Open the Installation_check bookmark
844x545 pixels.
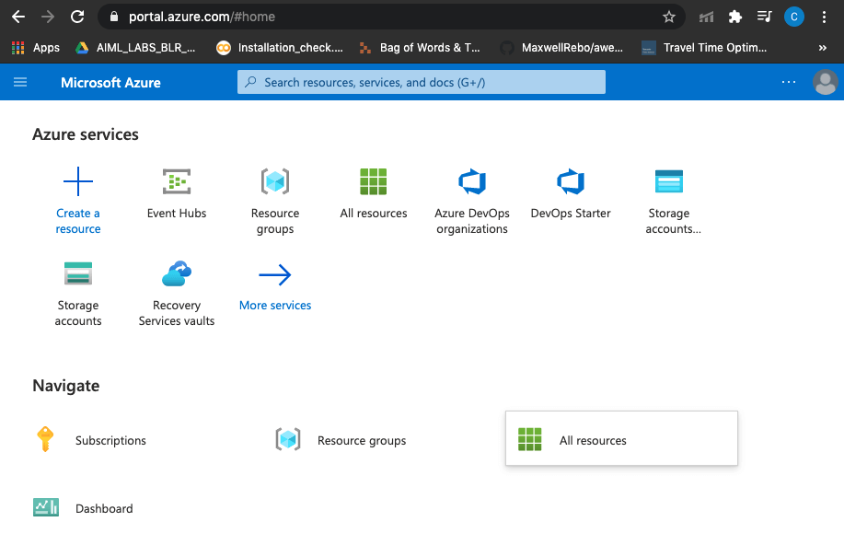[276, 47]
